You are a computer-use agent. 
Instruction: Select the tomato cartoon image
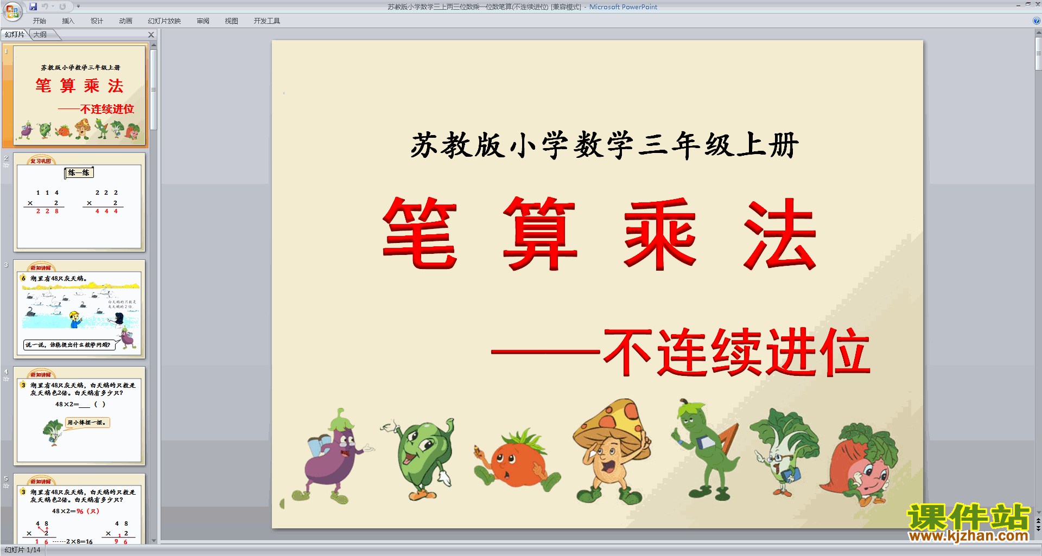[517, 460]
